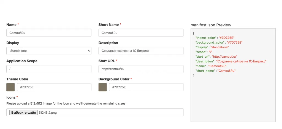Click the "display" : "standalone" preview line
The height and width of the screenshot is (129, 282).
pyautogui.click(x=212, y=47)
